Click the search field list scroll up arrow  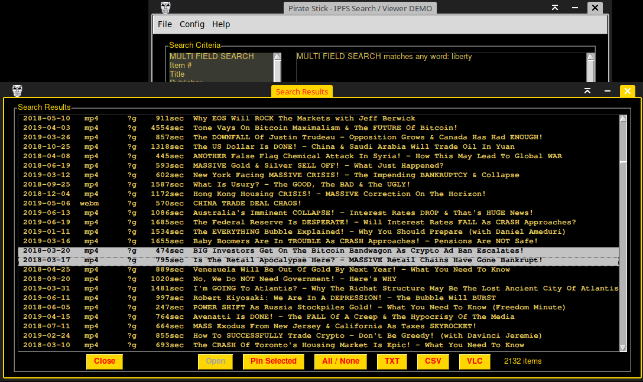point(277,57)
